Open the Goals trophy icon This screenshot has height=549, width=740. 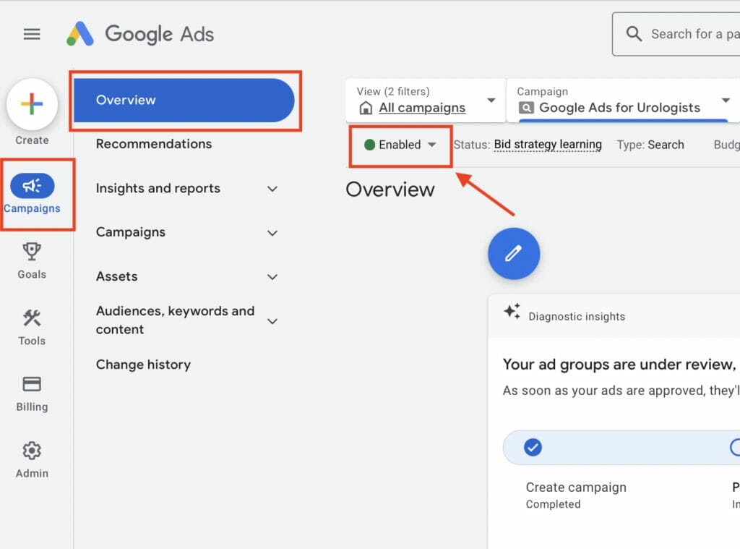pyautogui.click(x=32, y=252)
